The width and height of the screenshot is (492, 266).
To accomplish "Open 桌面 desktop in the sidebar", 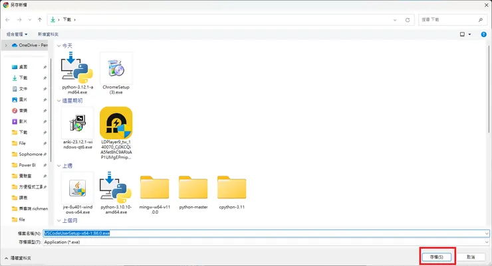I will (23, 67).
